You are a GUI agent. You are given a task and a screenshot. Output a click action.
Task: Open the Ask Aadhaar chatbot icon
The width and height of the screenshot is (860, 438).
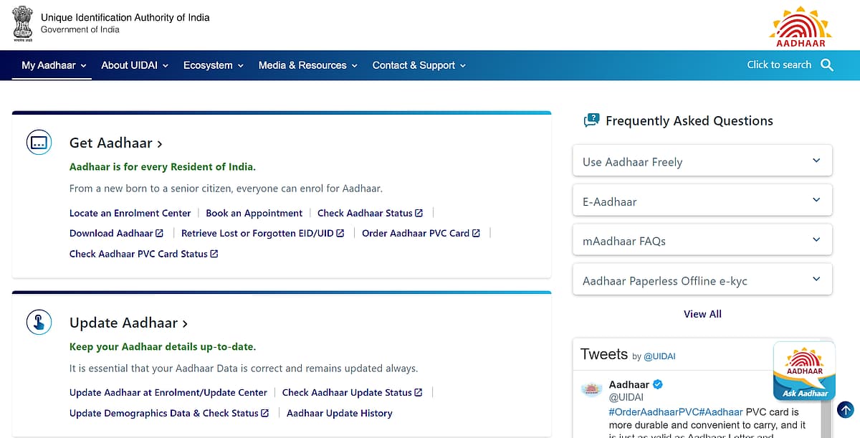[x=804, y=371]
